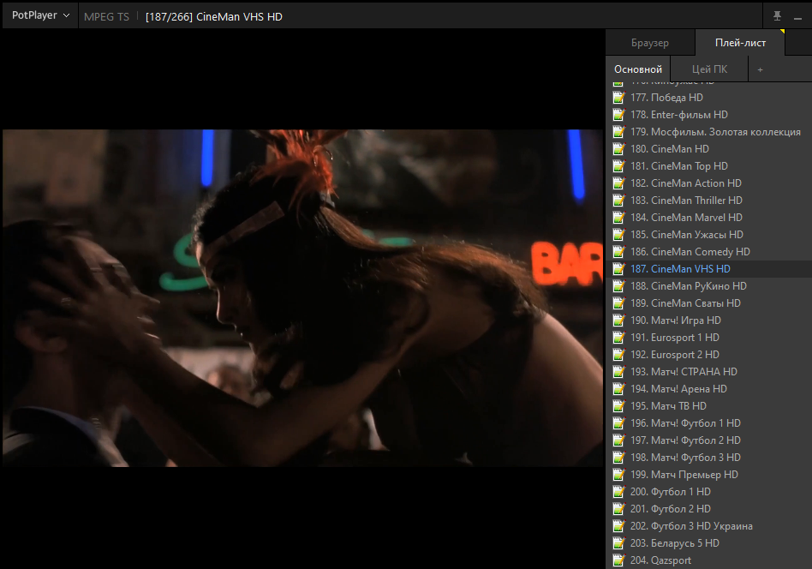
Task: Click the playlist icon beside 181. CineMan Top HD
Action: 618,166
